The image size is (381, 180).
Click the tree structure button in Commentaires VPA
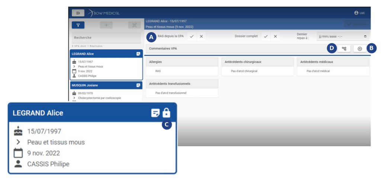pyautogui.click(x=344, y=49)
